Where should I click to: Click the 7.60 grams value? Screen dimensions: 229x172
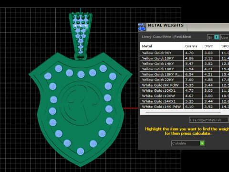(x=189, y=80)
